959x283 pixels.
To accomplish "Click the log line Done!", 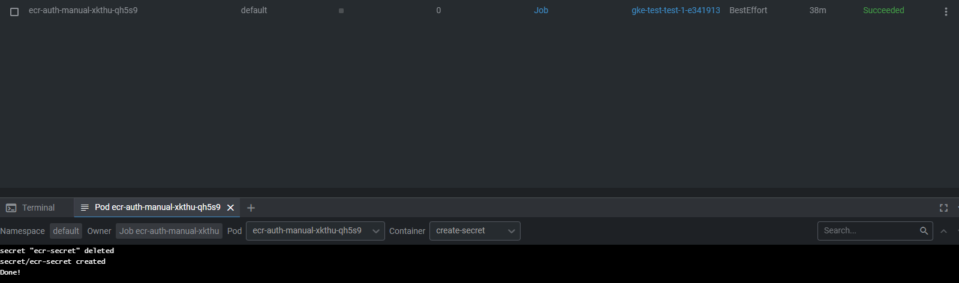I will (10, 272).
